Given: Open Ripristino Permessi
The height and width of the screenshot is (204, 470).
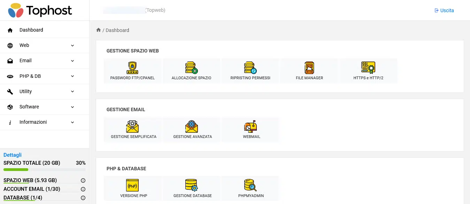Looking at the screenshot, I should point(250,71).
